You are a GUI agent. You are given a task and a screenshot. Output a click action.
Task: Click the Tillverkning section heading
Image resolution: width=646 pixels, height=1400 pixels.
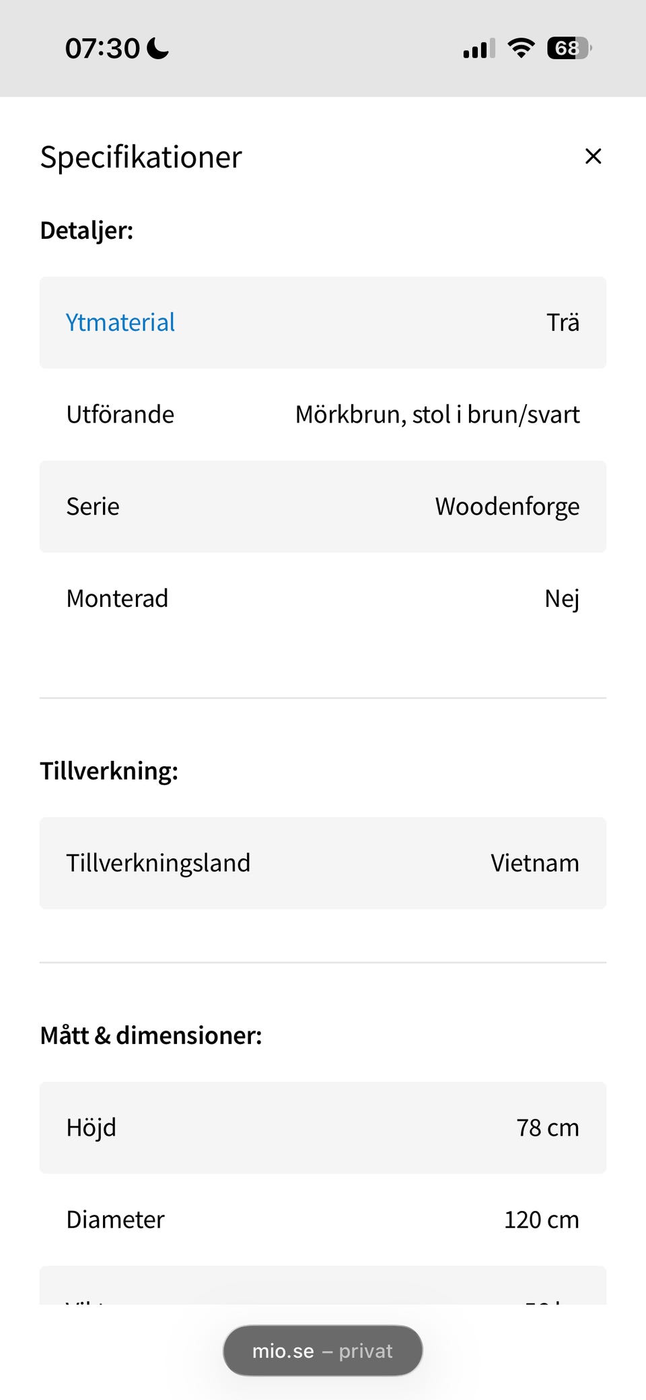click(109, 771)
